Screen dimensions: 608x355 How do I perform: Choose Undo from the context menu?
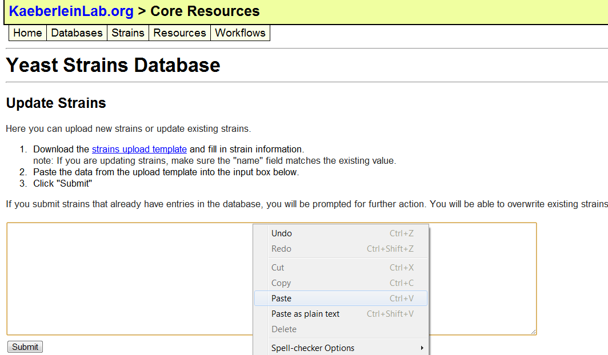pyautogui.click(x=282, y=233)
